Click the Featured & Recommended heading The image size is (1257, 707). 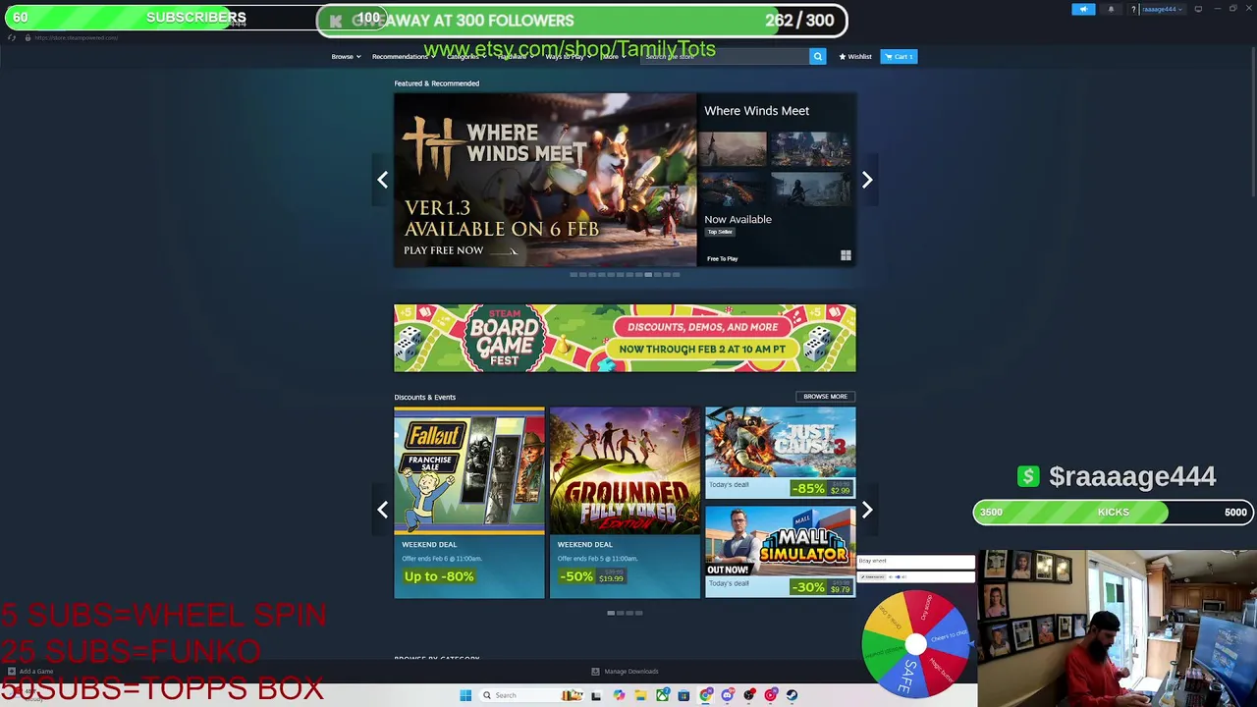pos(437,83)
